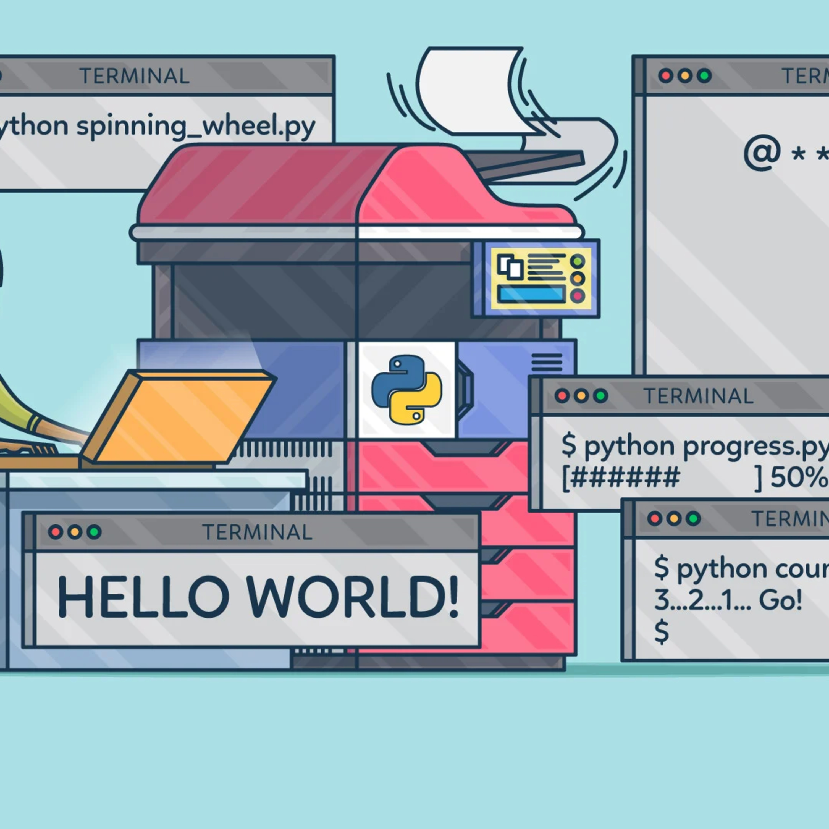Click green dot of the '@ * *' terminal
Screen dimensions: 829x829
point(704,76)
